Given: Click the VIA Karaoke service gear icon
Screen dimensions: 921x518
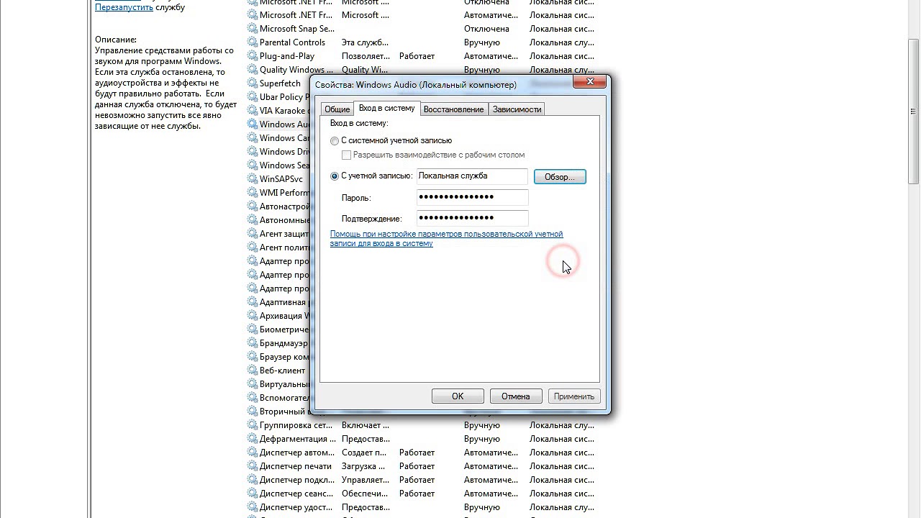Looking at the screenshot, I should (253, 111).
